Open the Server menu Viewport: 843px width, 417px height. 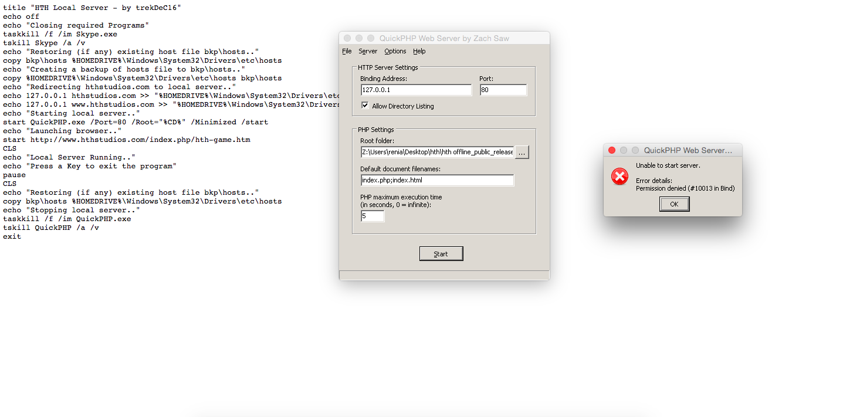click(368, 51)
